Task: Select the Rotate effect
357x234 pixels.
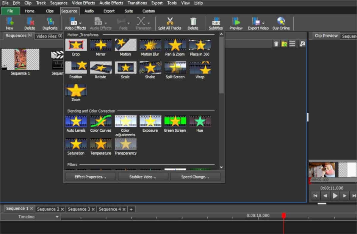Action: [101, 68]
